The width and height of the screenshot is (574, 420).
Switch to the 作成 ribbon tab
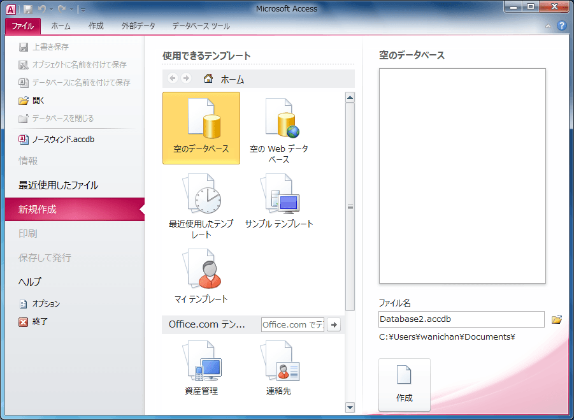(x=96, y=26)
